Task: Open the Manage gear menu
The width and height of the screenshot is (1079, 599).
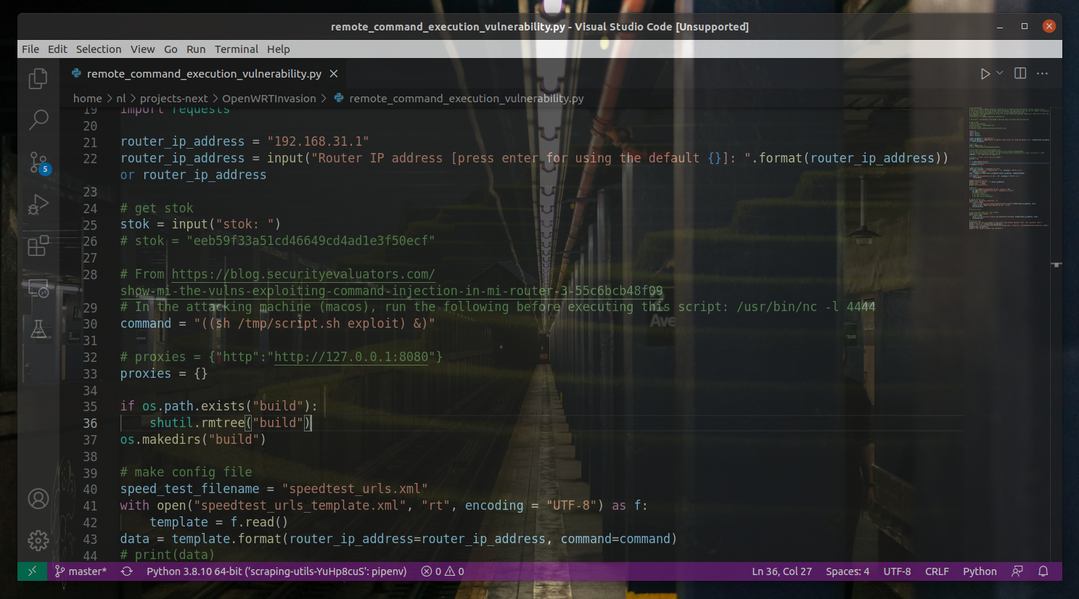Action: (x=38, y=540)
